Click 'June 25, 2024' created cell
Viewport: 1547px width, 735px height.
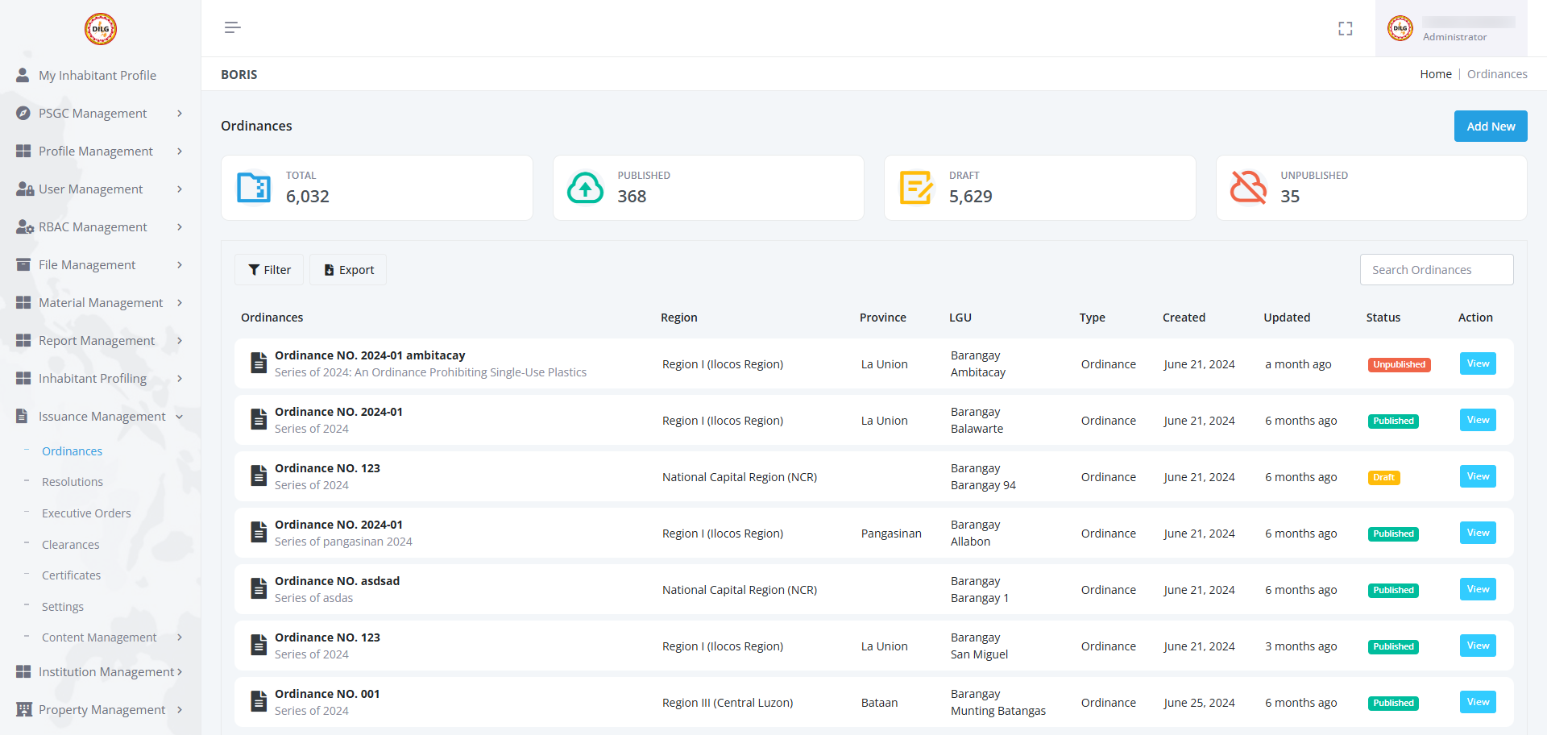1199,703
